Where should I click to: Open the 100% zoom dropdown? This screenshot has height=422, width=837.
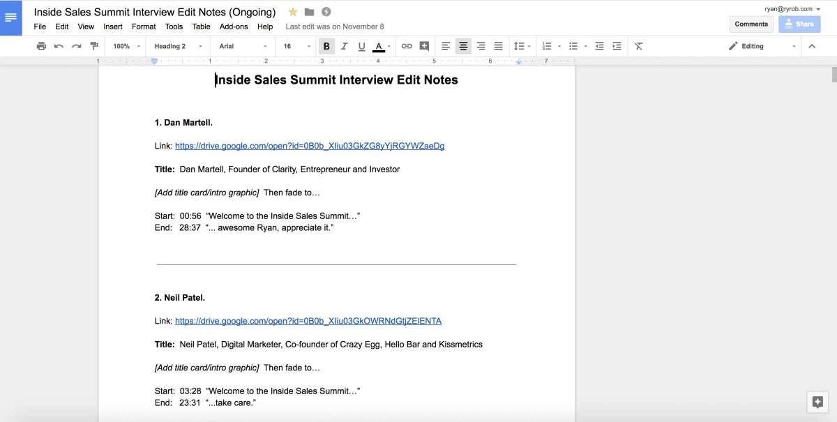coord(127,46)
